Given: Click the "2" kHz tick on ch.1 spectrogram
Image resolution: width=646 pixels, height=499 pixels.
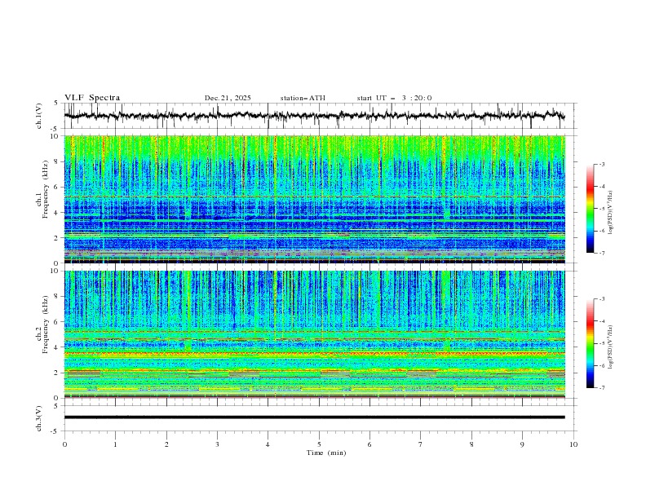Looking at the screenshot, I should pyautogui.click(x=56, y=238).
